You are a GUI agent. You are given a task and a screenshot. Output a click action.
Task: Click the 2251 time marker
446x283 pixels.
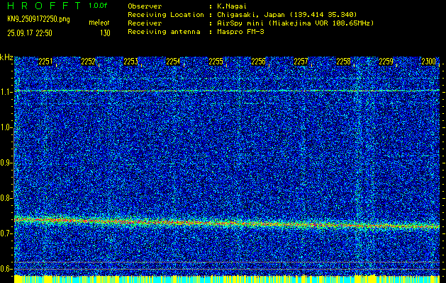pyautogui.click(x=45, y=62)
